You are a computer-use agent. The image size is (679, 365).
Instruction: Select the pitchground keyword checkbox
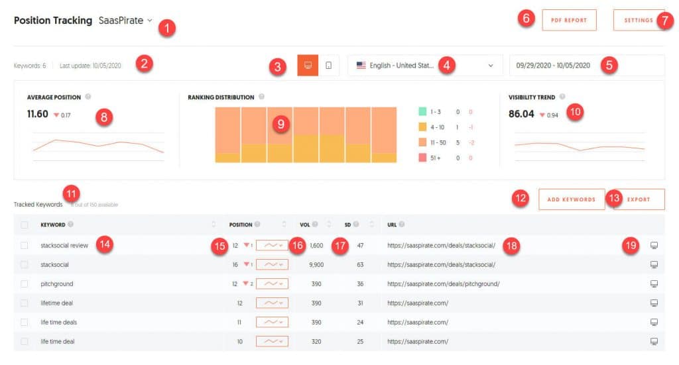click(x=25, y=284)
